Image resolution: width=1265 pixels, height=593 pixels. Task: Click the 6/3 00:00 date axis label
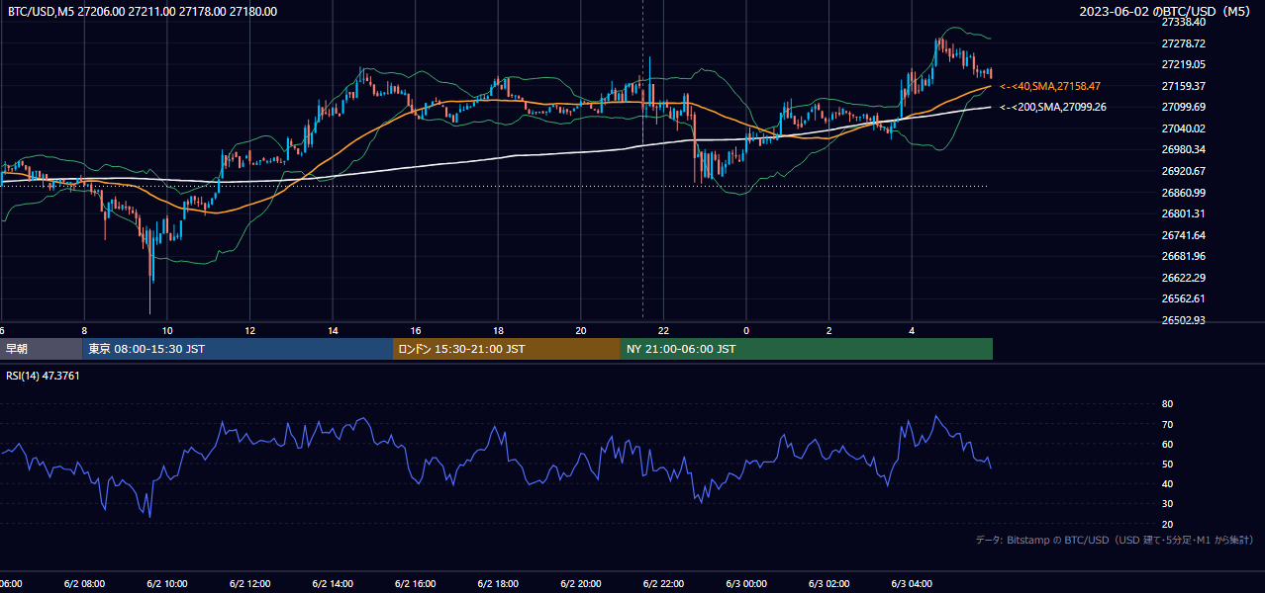click(746, 584)
